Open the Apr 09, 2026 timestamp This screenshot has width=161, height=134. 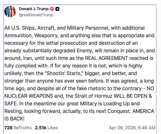tap(132, 128)
